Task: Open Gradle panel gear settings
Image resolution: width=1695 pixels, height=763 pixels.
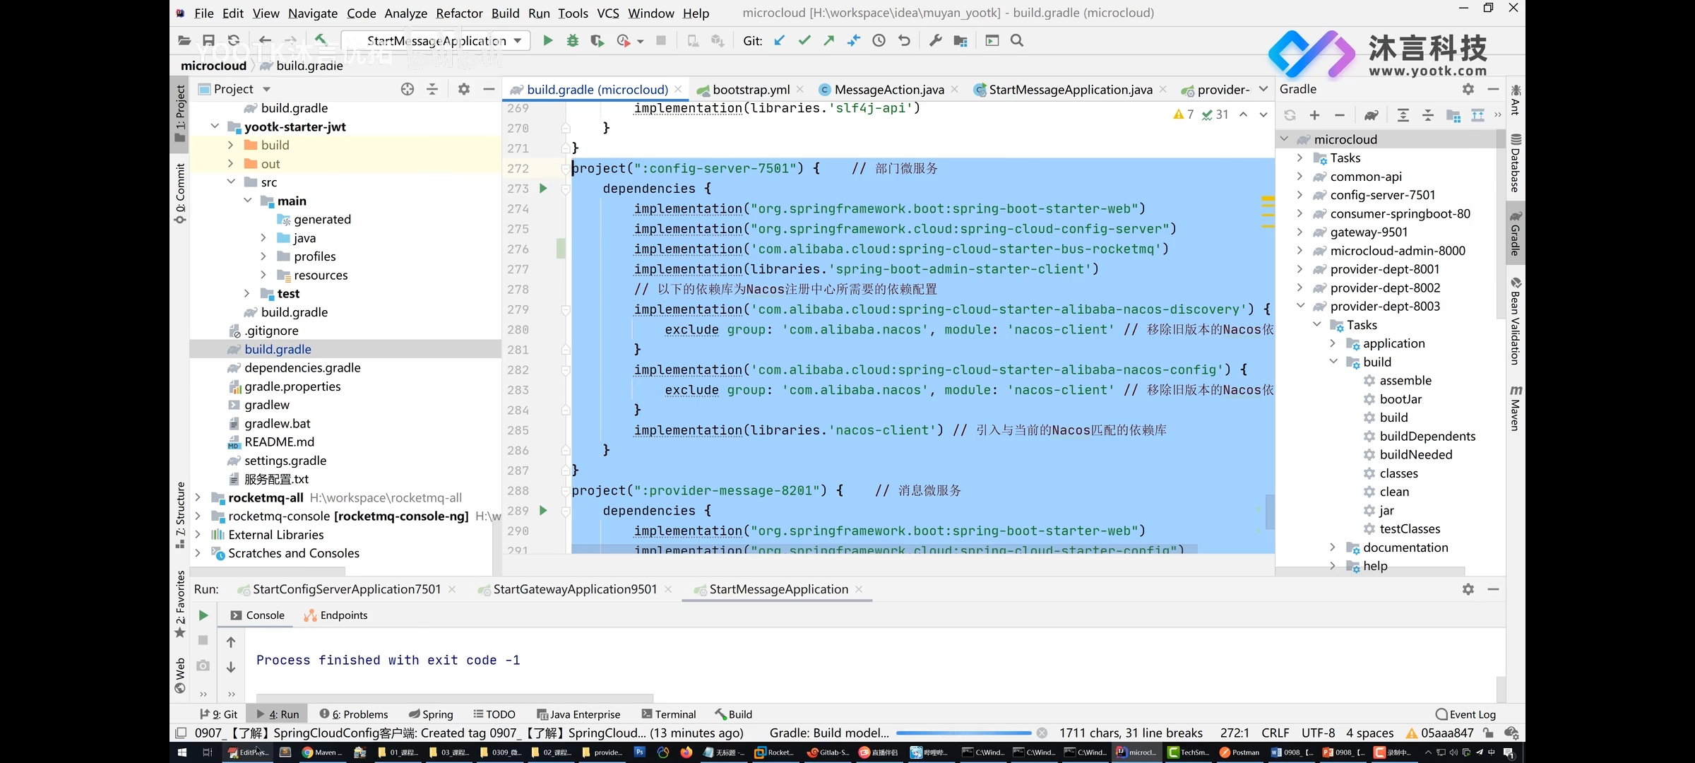Action: point(1468,89)
